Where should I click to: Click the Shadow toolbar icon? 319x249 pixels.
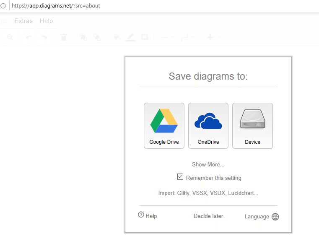(145, 37)
